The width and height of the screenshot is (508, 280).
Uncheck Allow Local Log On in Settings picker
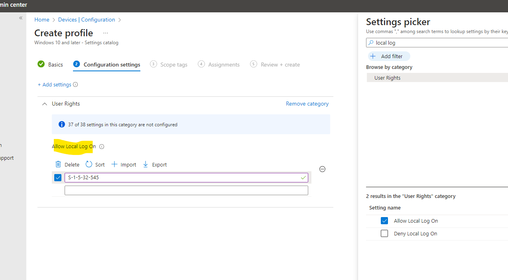point(384,221)
